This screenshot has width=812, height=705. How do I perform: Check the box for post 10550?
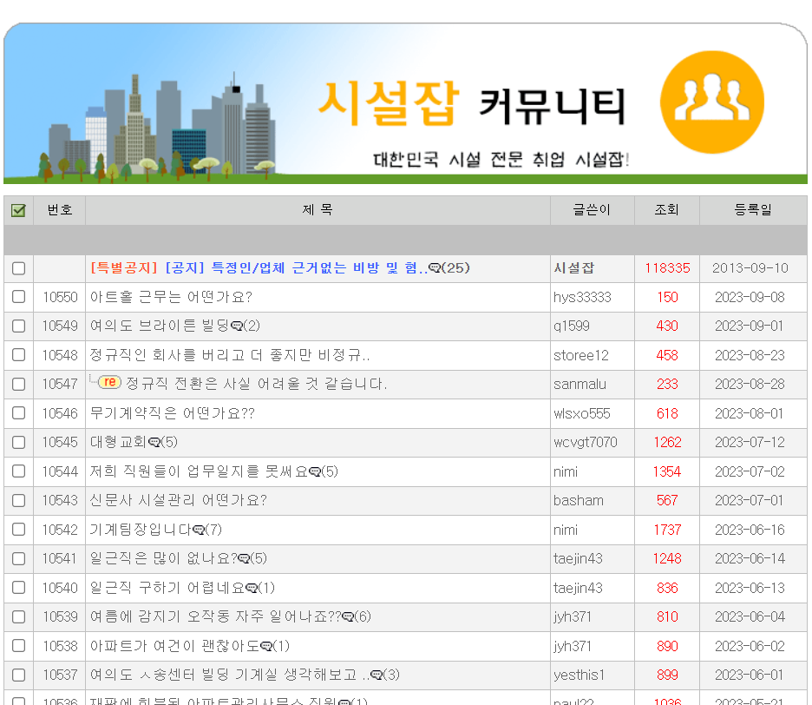click(x=18, y=297)
